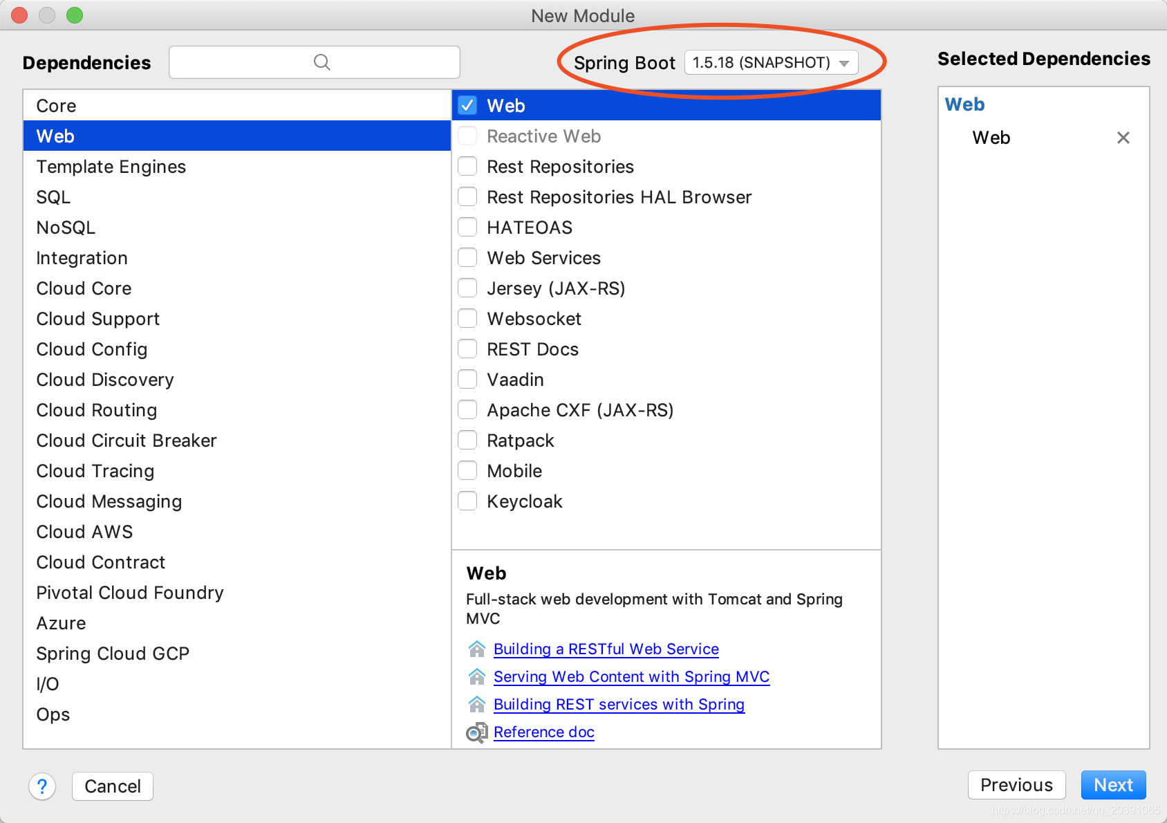
Task: Check the Web Services dependency
Action: pyautogui.click(x=468, y=258)
